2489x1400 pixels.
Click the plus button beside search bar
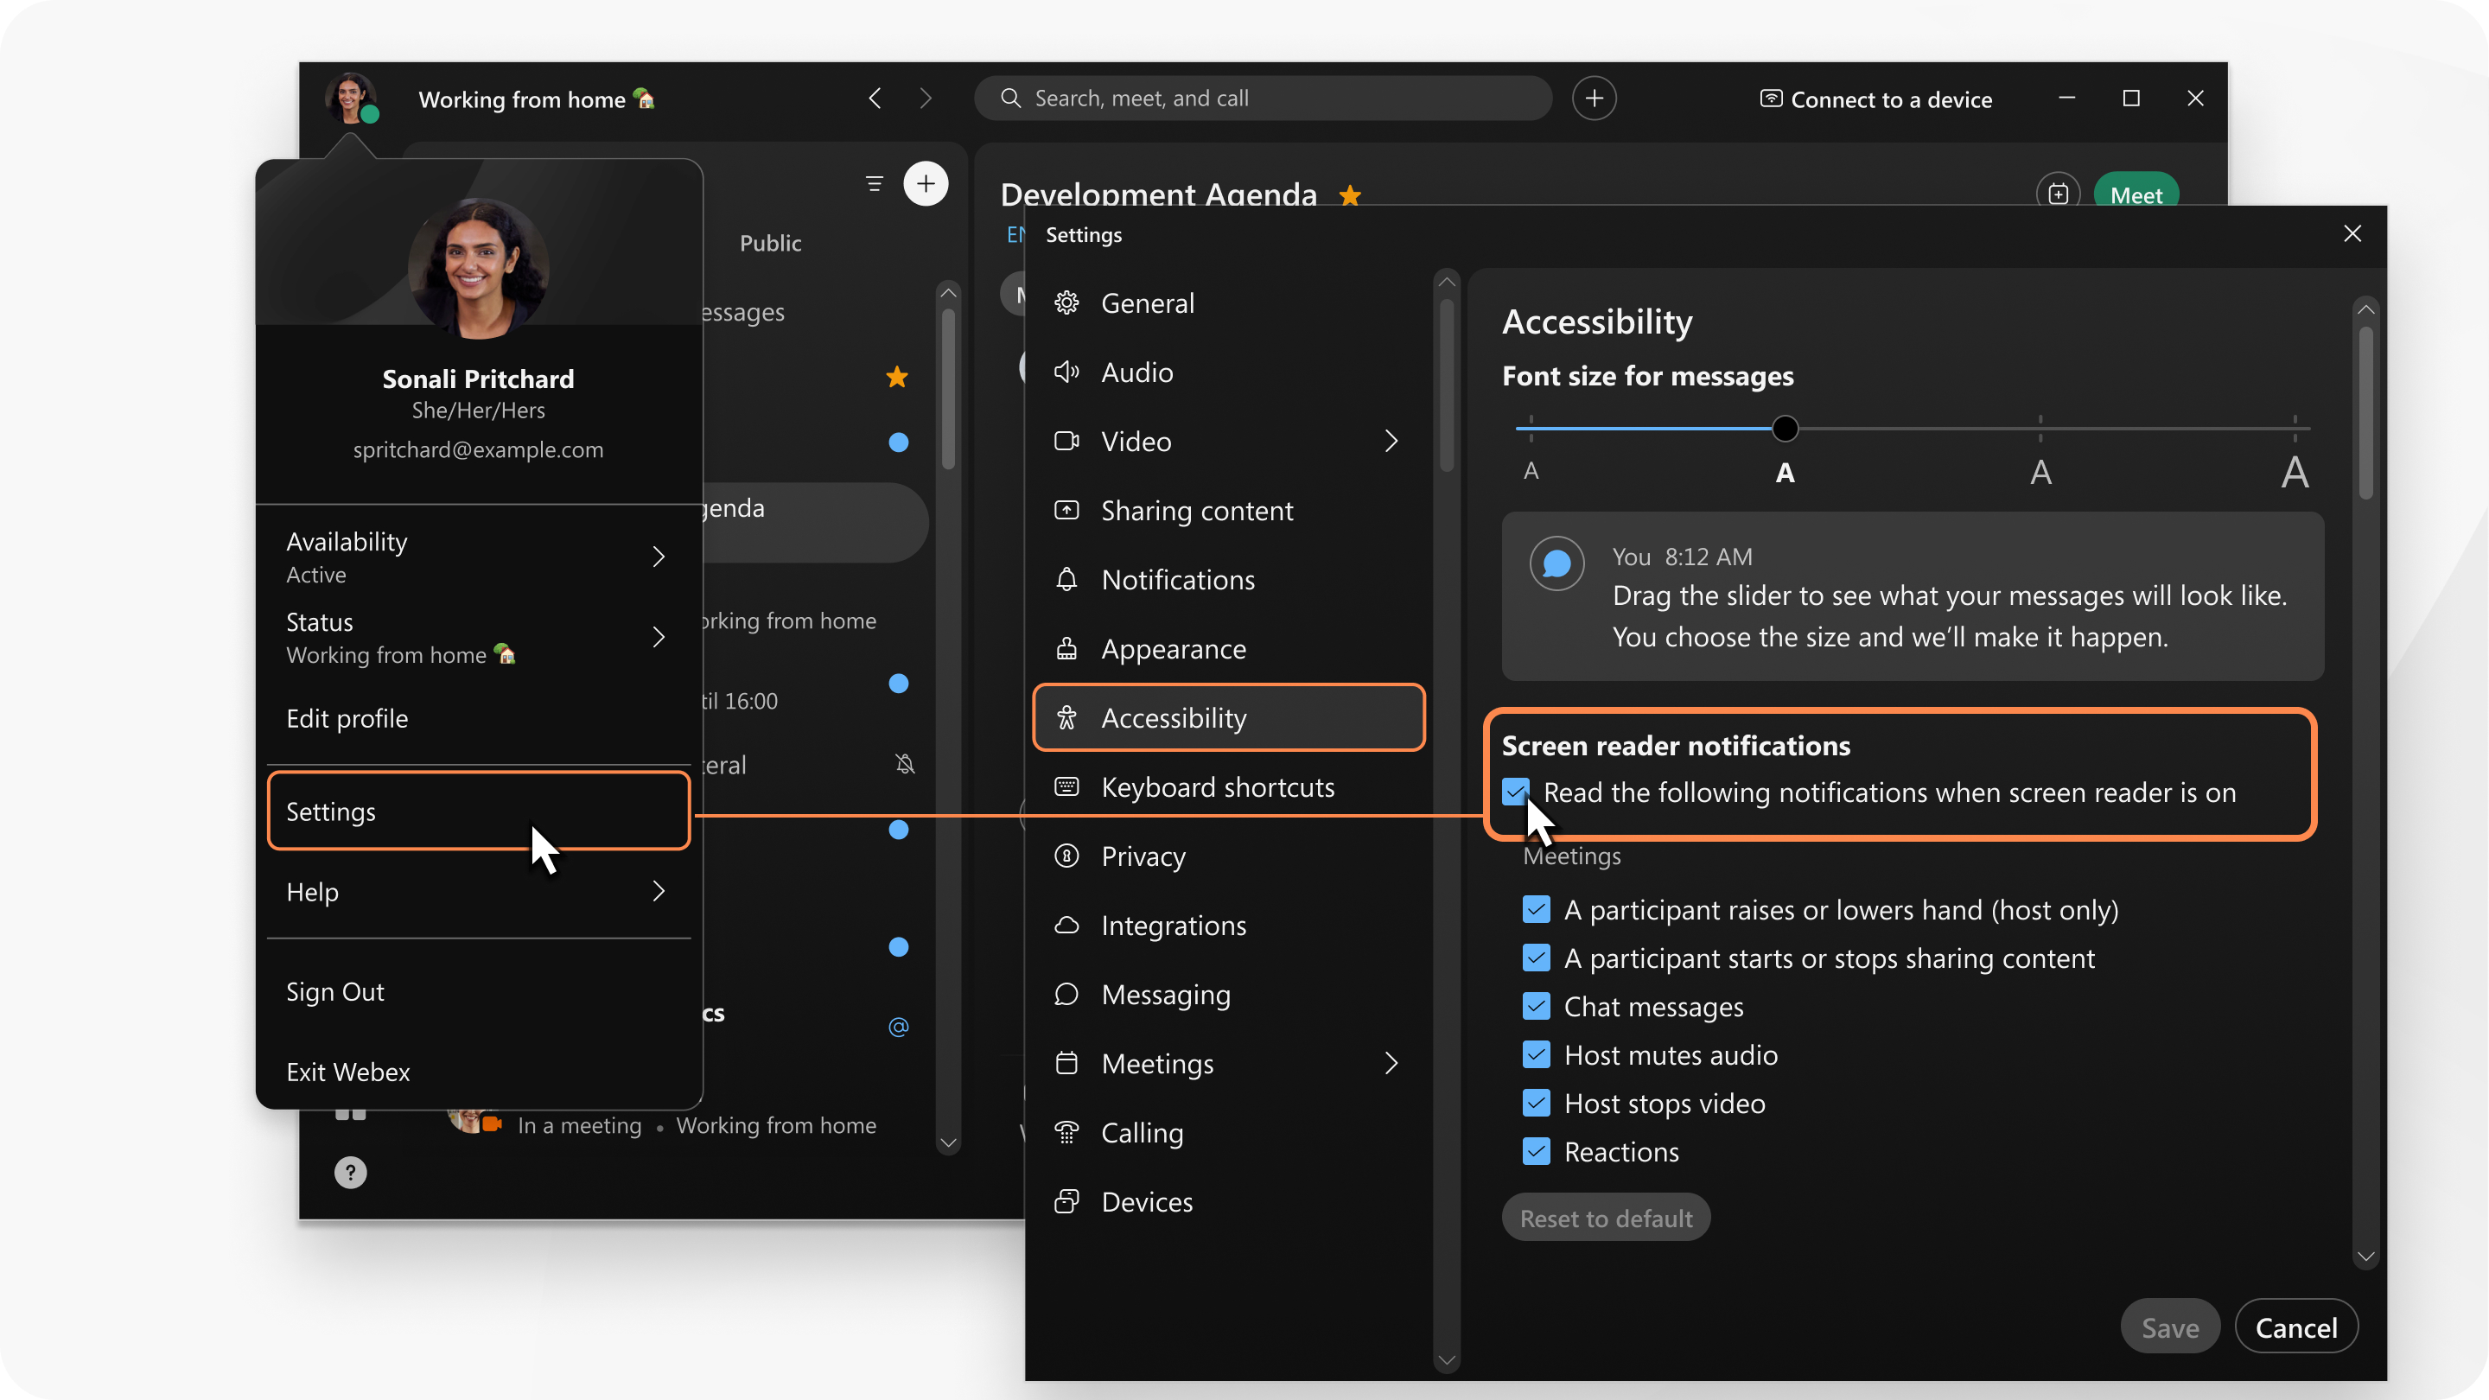1594,99
